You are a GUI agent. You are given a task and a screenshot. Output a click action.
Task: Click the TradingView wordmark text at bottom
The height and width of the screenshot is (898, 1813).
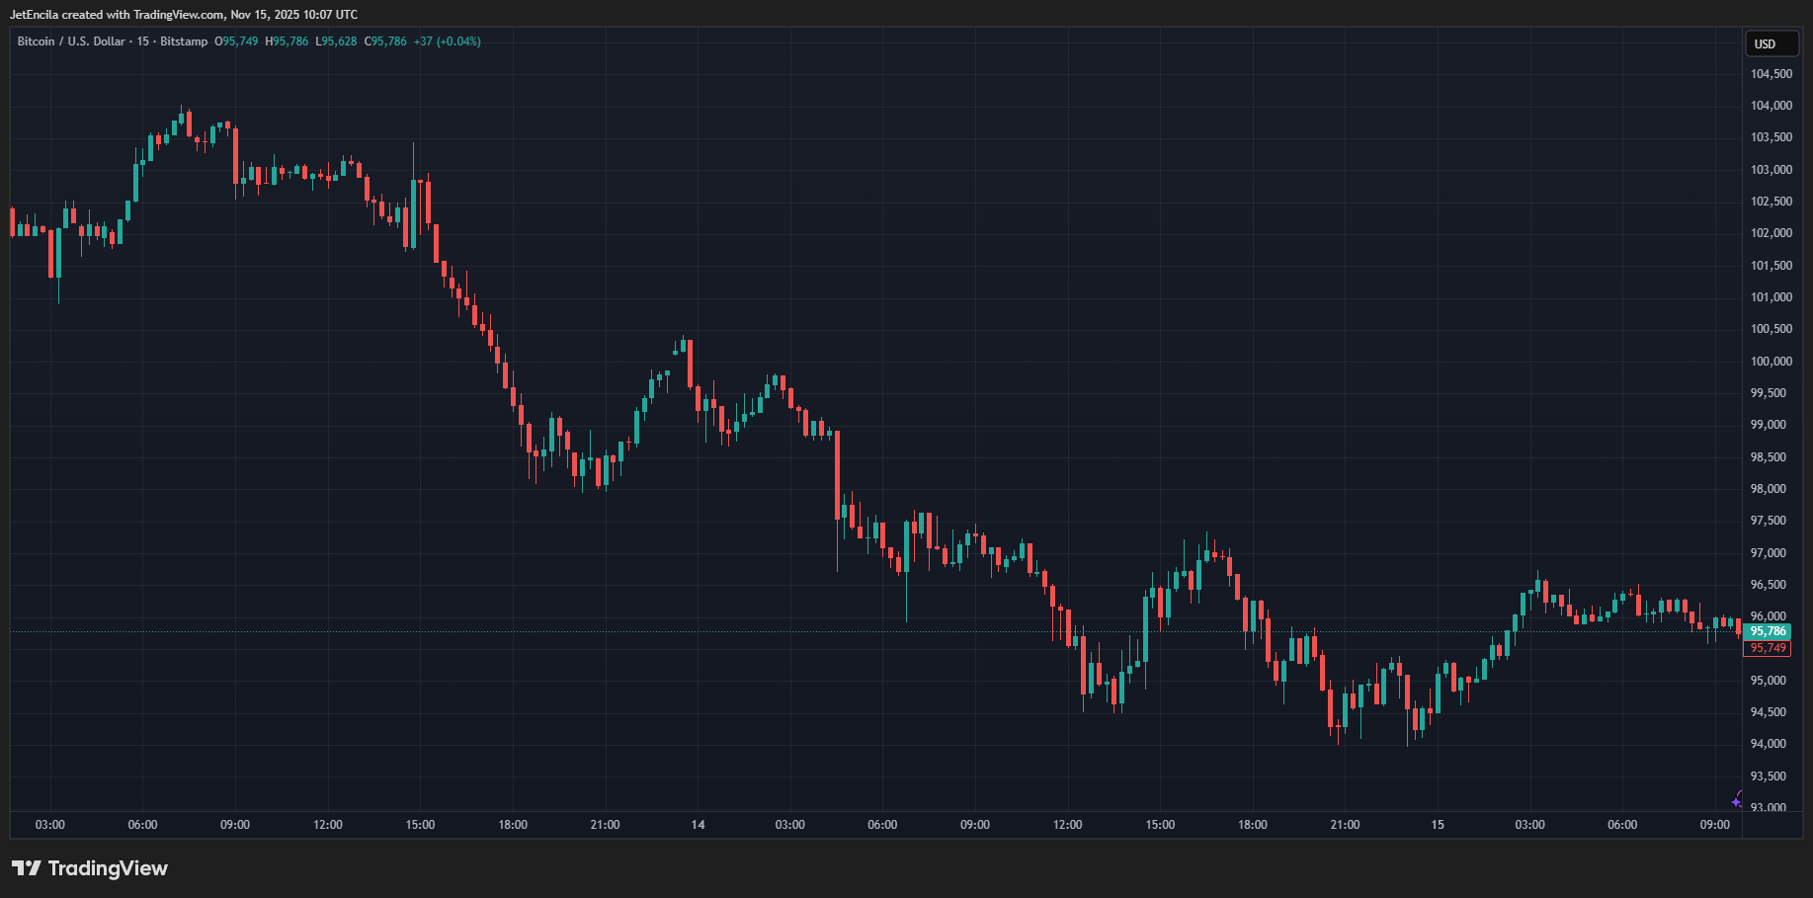108,868
